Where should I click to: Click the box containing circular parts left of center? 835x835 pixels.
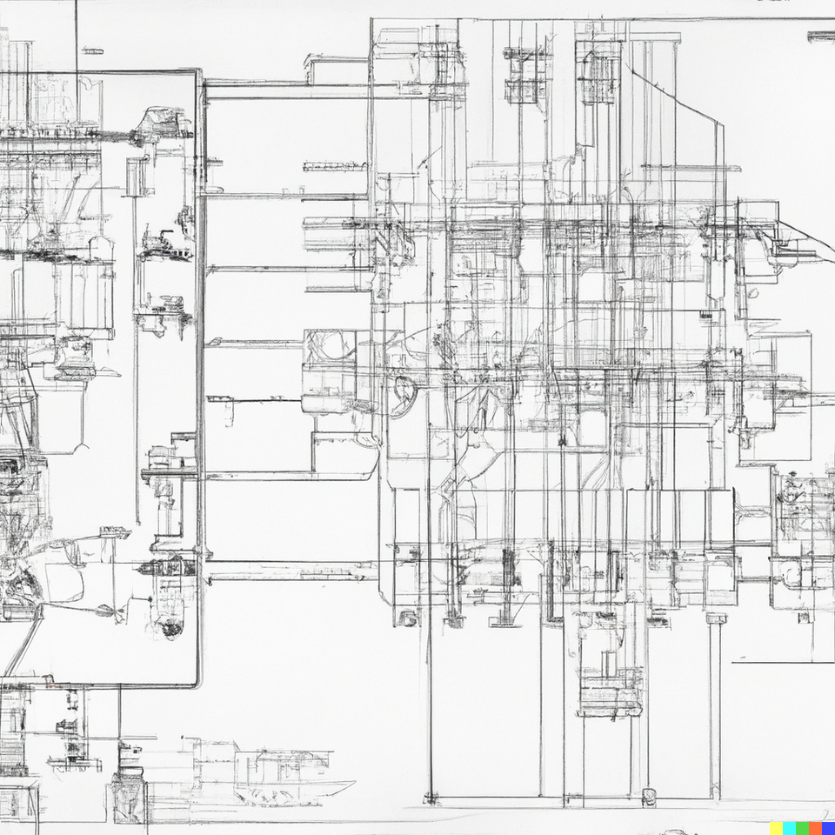[329, 346]
